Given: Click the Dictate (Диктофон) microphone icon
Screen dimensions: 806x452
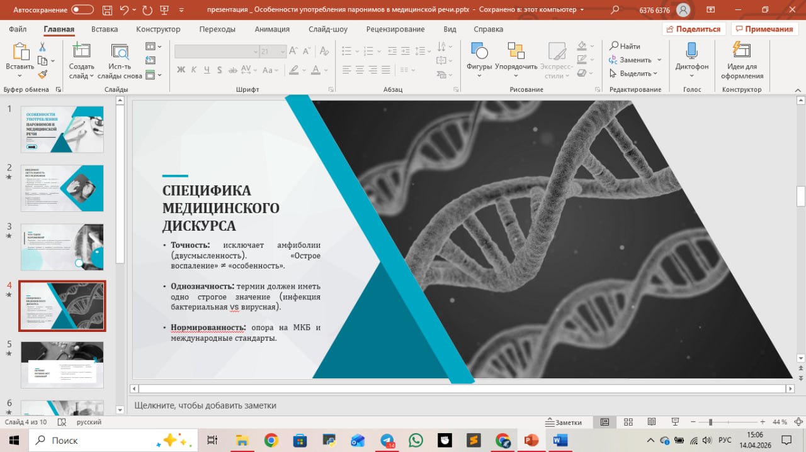Looking at the screenshot, I should [691, 51].
